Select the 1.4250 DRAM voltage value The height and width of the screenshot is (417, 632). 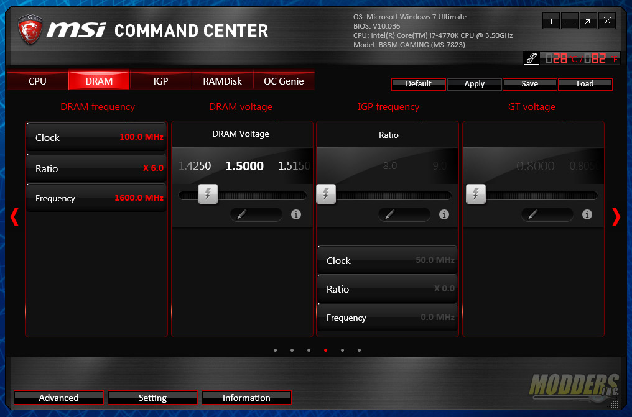pos(195,166)
